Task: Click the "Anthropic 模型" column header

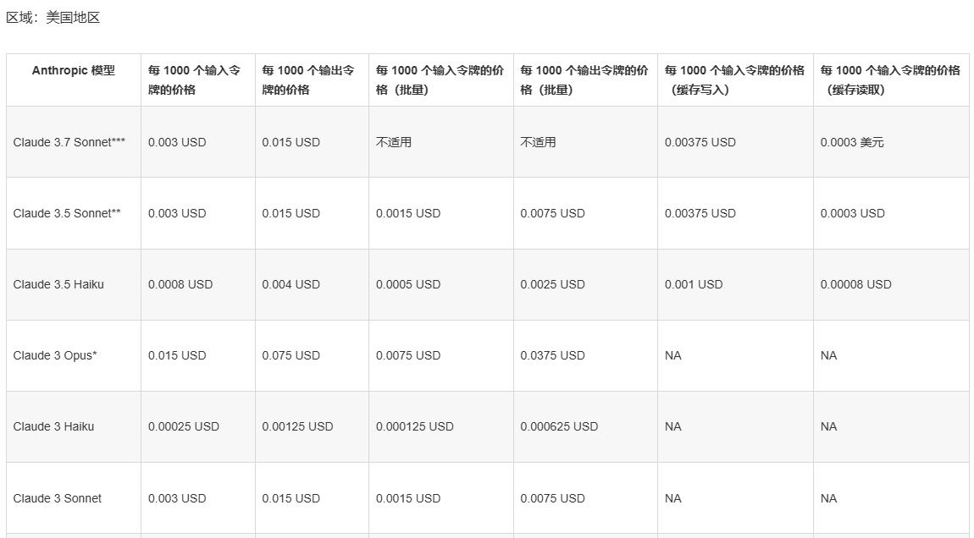Action: [x=74, y=70]
